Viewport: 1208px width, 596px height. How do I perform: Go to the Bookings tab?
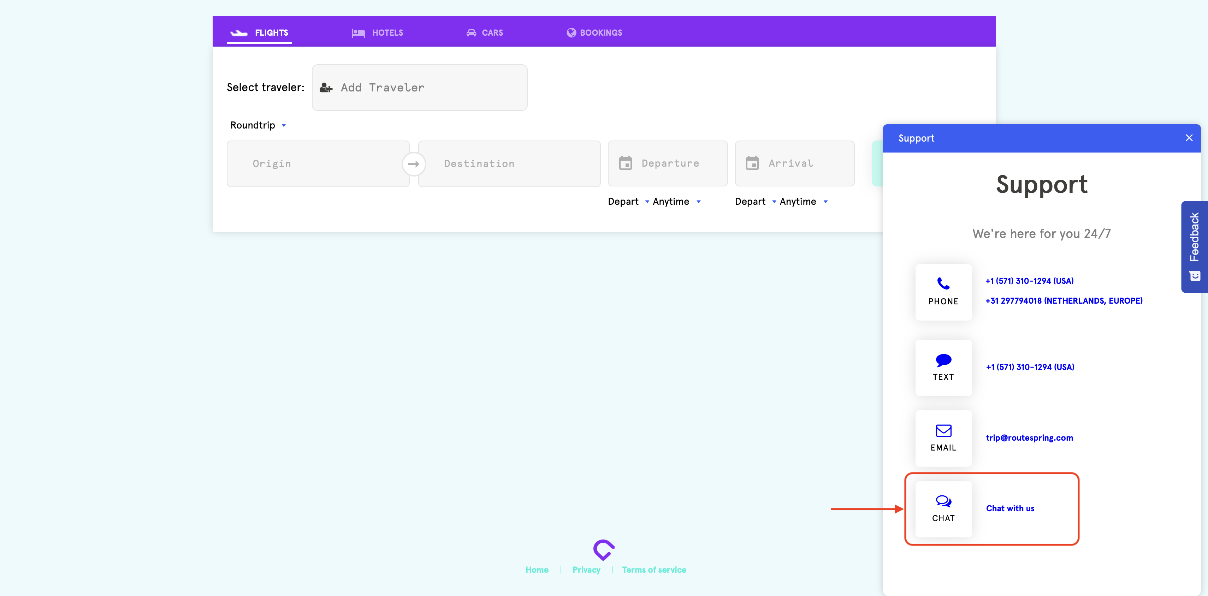coord(594,32)
